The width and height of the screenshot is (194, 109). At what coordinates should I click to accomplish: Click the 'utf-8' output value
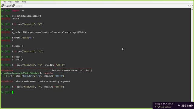[x=16, y=19]
